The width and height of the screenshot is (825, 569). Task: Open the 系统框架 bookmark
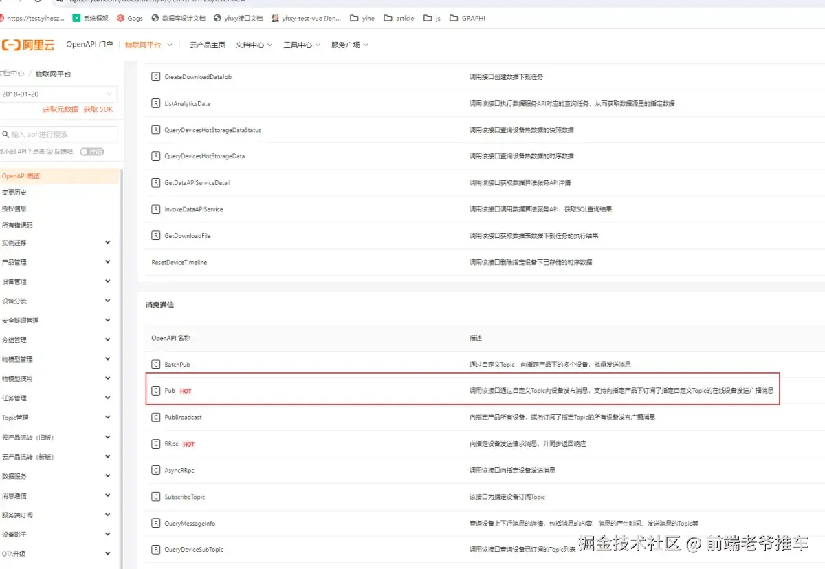(x=91, y=18)
